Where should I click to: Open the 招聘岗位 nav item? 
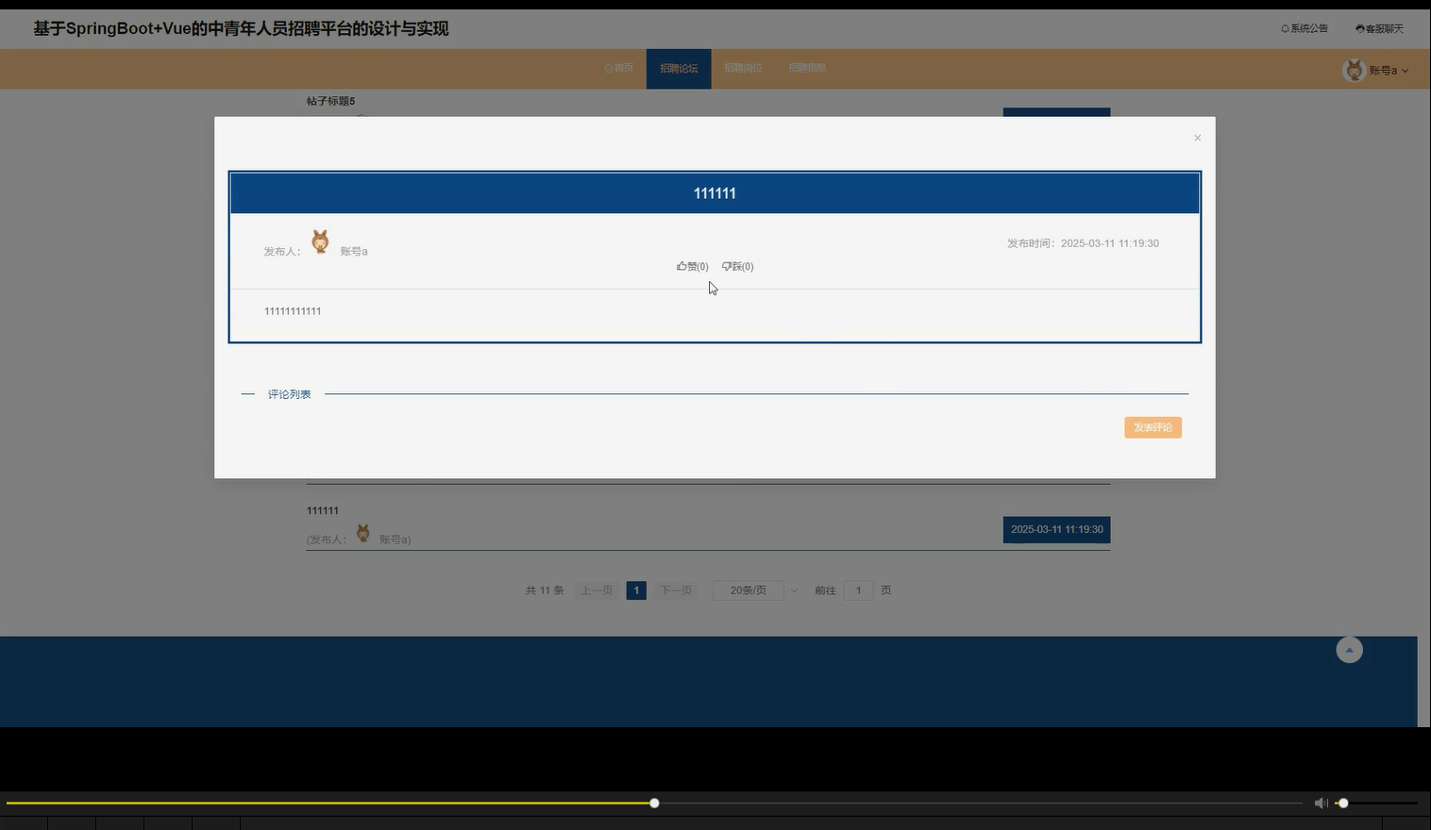point(743,68)
